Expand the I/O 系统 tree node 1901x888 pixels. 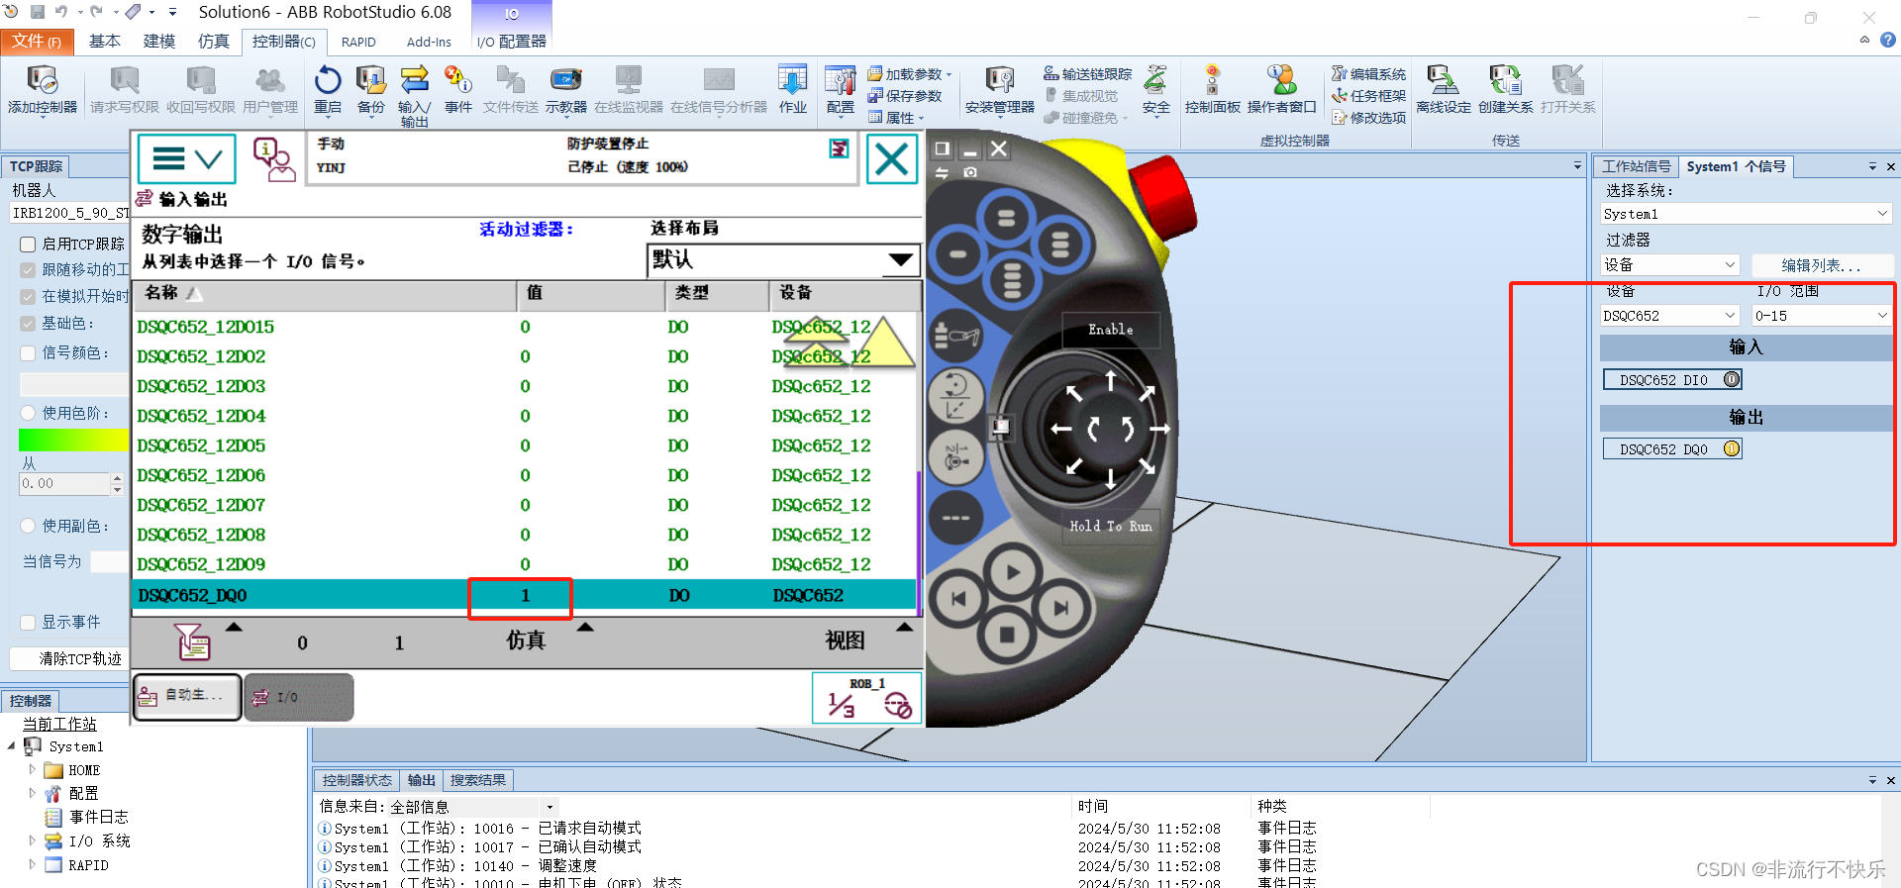coord(32,840)
